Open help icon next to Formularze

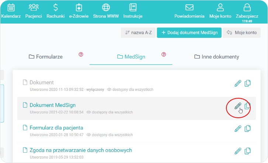[81, 54]
